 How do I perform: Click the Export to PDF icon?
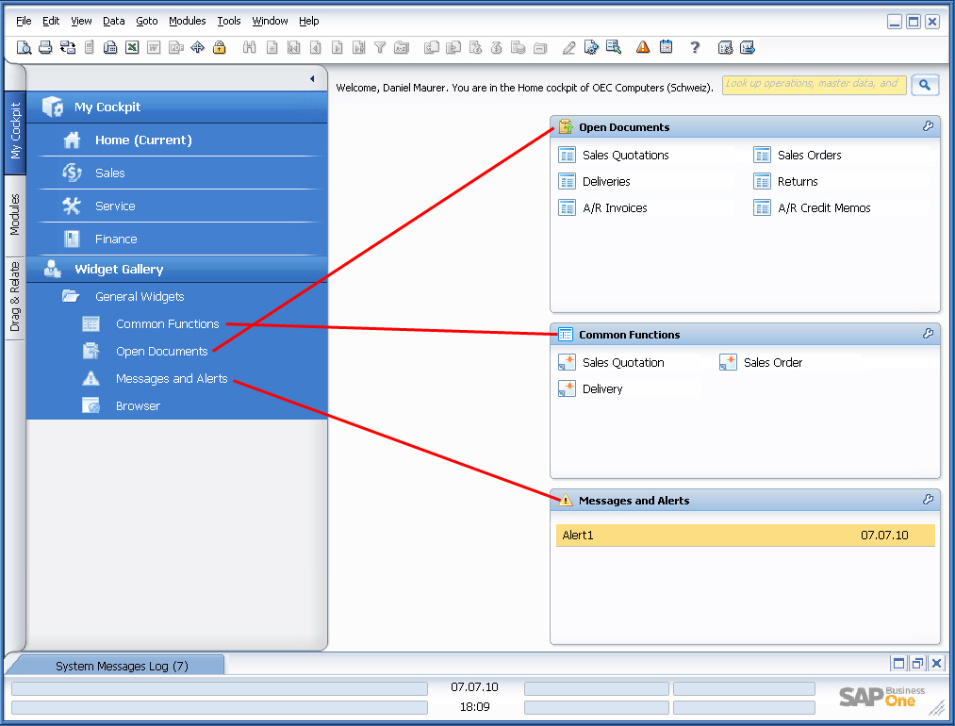(x=176, y=47)
